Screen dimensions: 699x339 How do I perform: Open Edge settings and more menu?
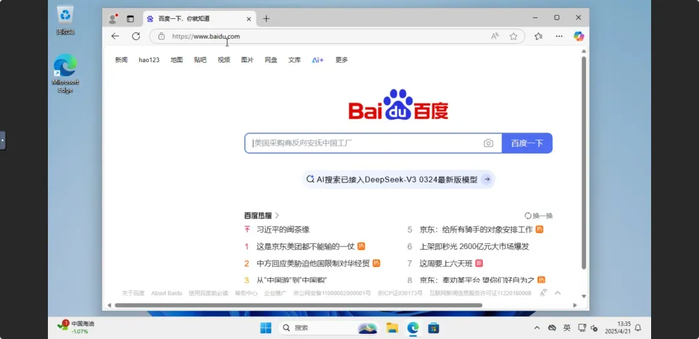pos(559,36)
